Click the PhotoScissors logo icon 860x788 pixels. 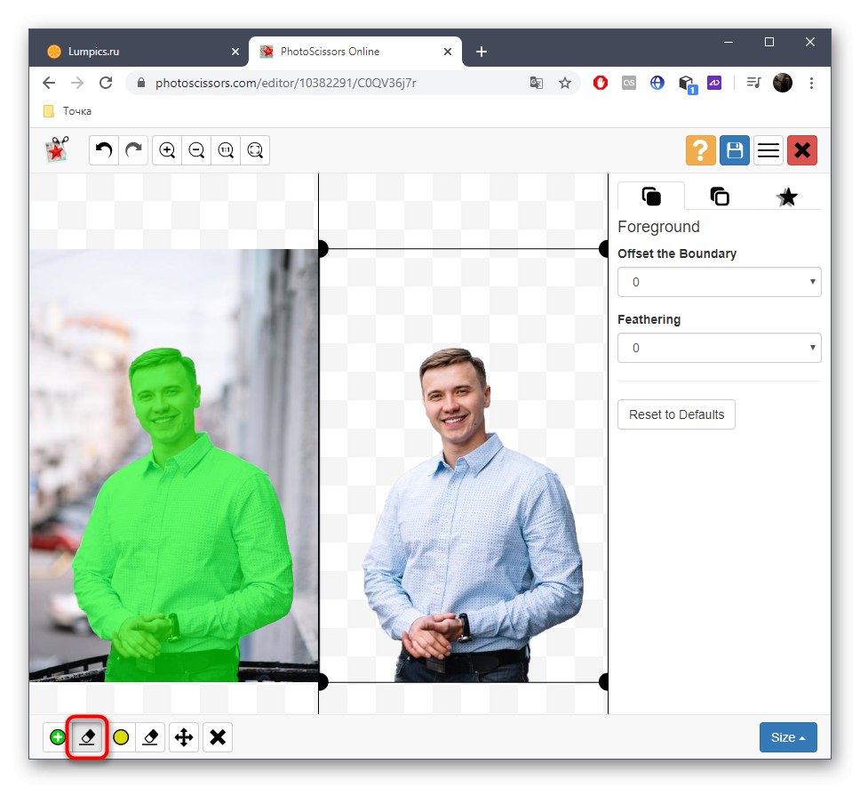57,149
